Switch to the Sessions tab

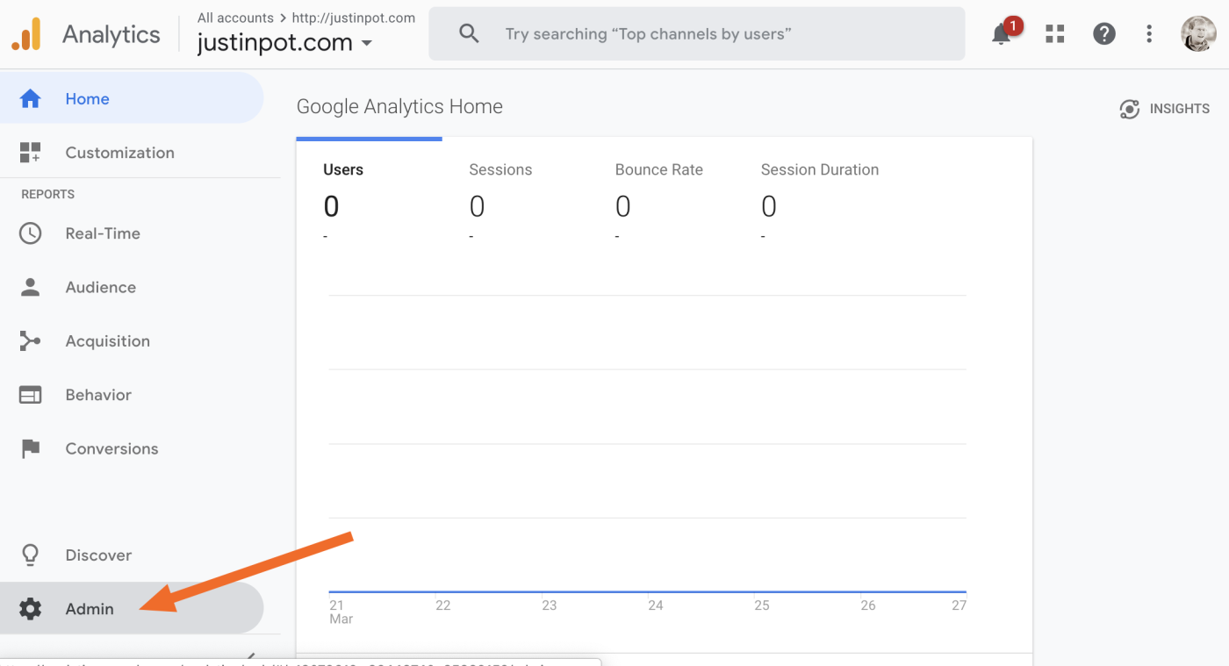point(500,169)
